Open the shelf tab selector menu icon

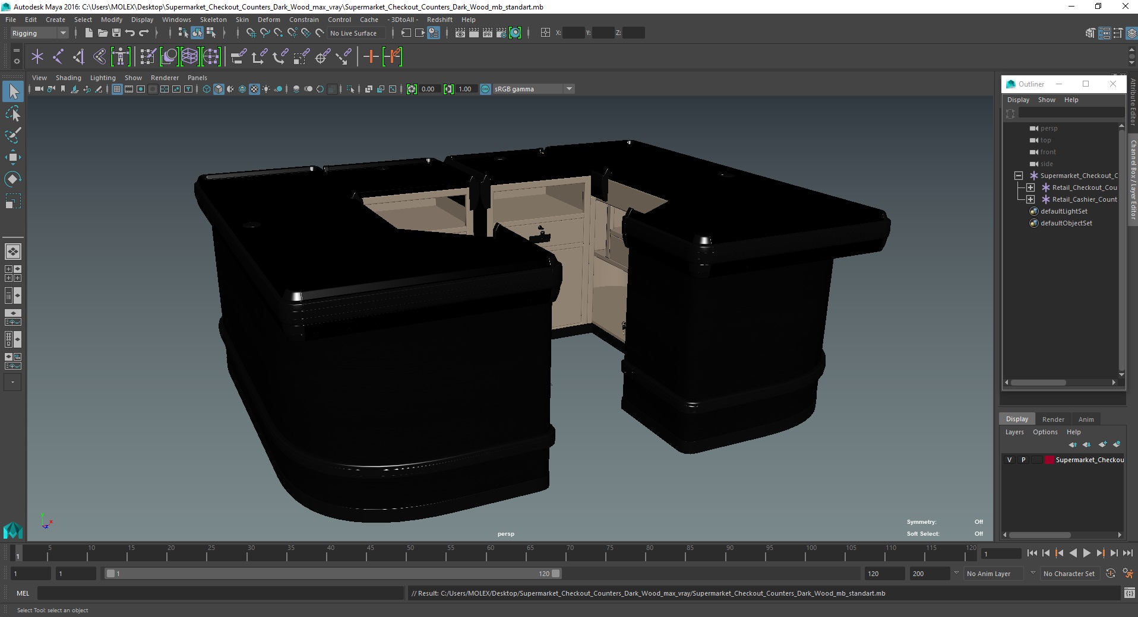[17, 51]
